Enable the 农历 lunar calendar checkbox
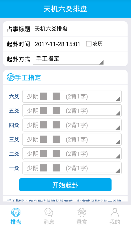Image resolution: width=131 pixels, height=225 pixels. click(89, 44)
